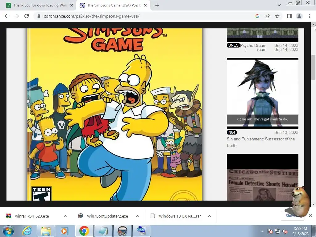
Task: Open the Simpsons Game cover image
Action: click(115, 114)
